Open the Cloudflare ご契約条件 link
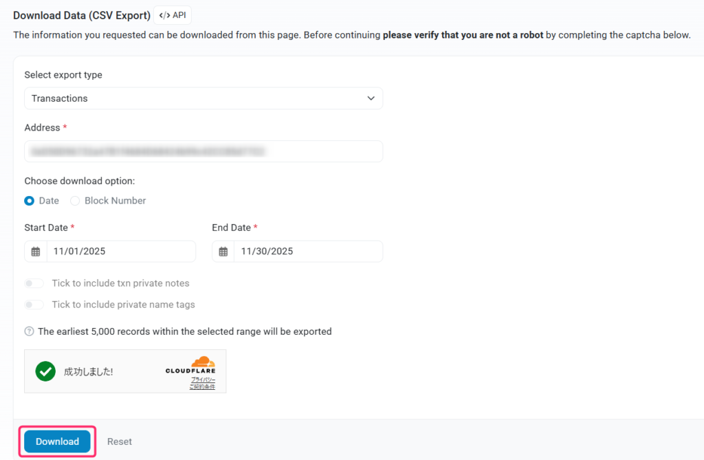 [x=202, y=387]
